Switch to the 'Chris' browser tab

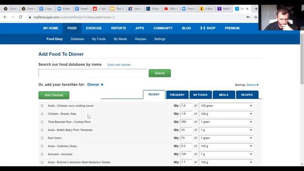coord(11,9)
